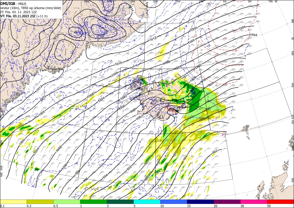Click the "30W" longitude label

coord(110,1)
